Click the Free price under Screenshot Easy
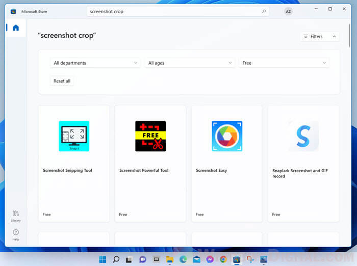The width and height of the screenshot is (357, 266). [x=199, y=215]
